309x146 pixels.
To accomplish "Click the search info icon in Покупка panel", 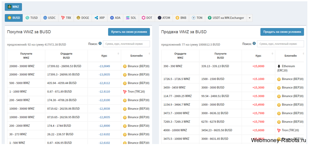I will pos(100,43).
